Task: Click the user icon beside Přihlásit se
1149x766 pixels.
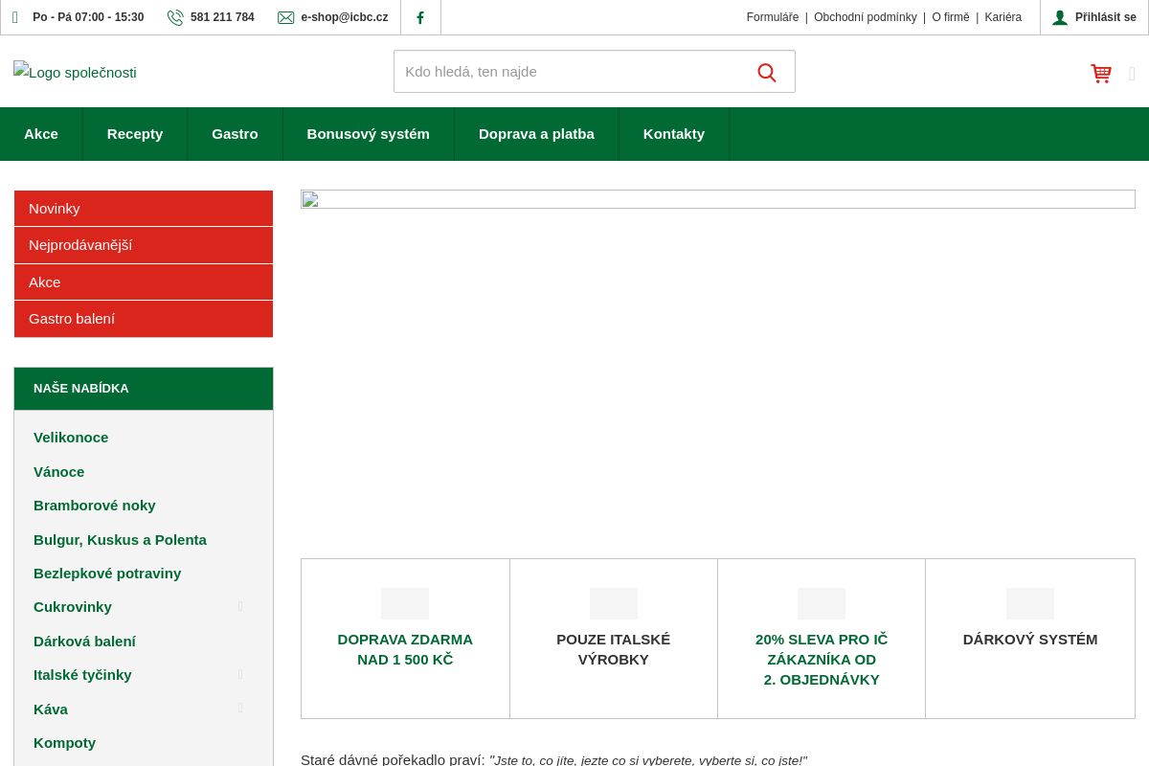Action: coord(1060,17)
